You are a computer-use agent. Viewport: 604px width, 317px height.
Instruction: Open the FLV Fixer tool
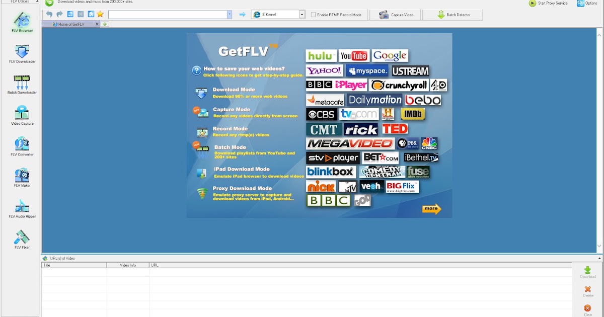pos(22,240)
